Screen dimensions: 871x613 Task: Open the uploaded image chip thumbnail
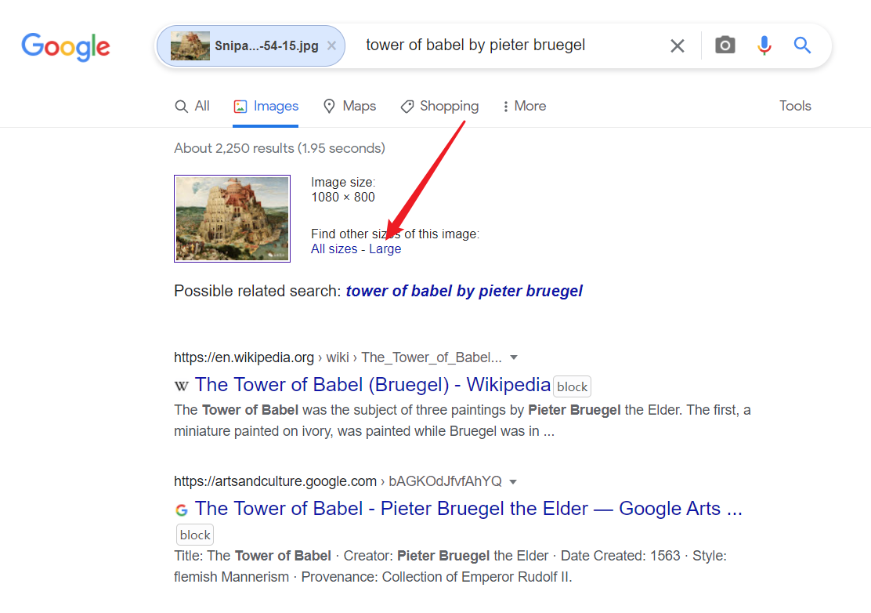190,45
